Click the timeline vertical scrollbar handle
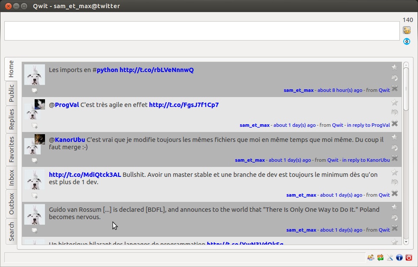Screen dimensions: 418x267 click(406, 89)
